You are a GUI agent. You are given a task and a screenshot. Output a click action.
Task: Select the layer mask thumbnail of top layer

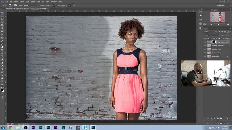(215, 42)
